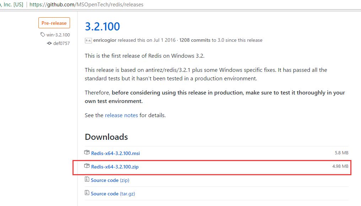This screenshot has width=361, height=206.
Task: Open the 3.2.100 release title link
Action: point(102,26)
